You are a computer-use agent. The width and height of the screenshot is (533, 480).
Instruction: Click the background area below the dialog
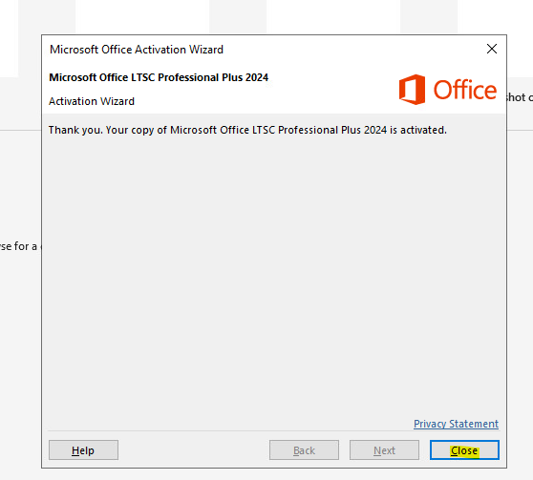[266, 474]
